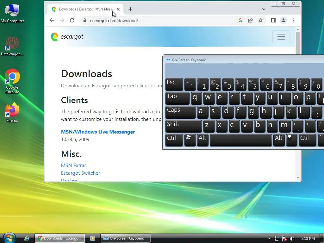Click the escargot logo
This screenshot has height=243, width=324.
coord(67,37)
